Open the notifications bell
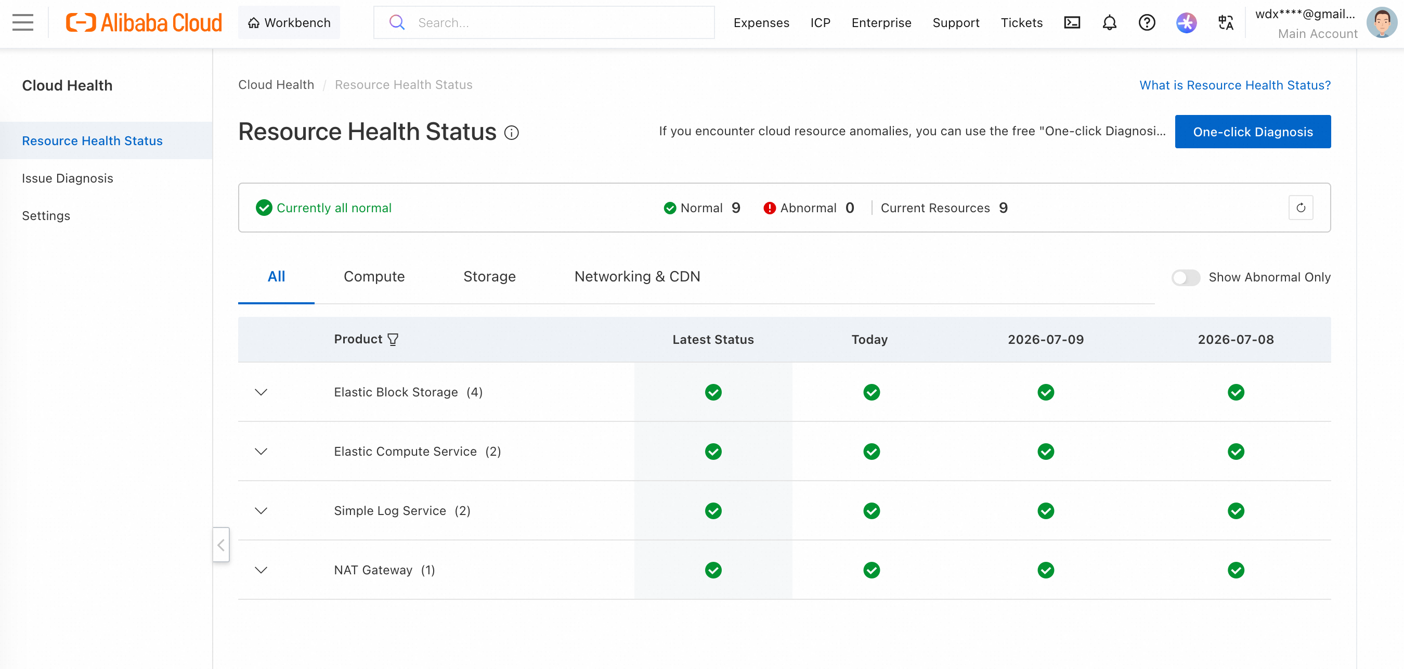The width and height of the screenshot is (1404, 669). 1109,22
